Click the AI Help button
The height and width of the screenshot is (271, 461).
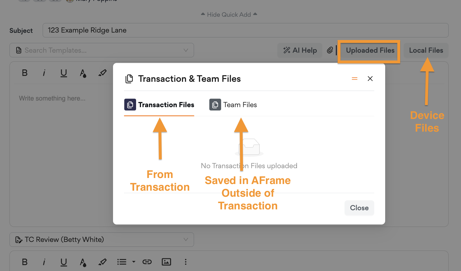[300, 50]
